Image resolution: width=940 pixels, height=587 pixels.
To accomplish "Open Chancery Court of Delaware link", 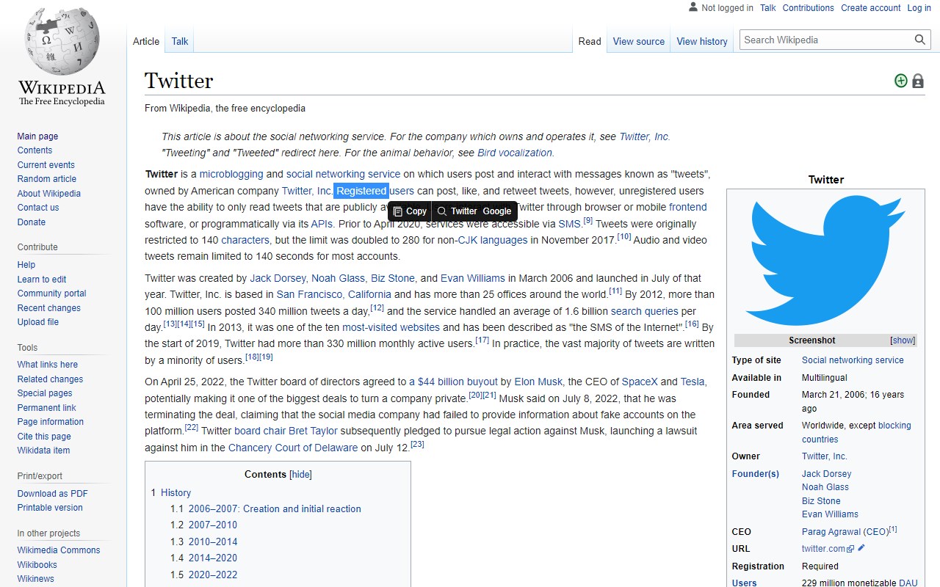I will [x=293, y=448].
